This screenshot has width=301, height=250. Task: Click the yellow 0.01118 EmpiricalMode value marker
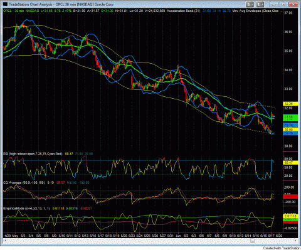(290, 216)
